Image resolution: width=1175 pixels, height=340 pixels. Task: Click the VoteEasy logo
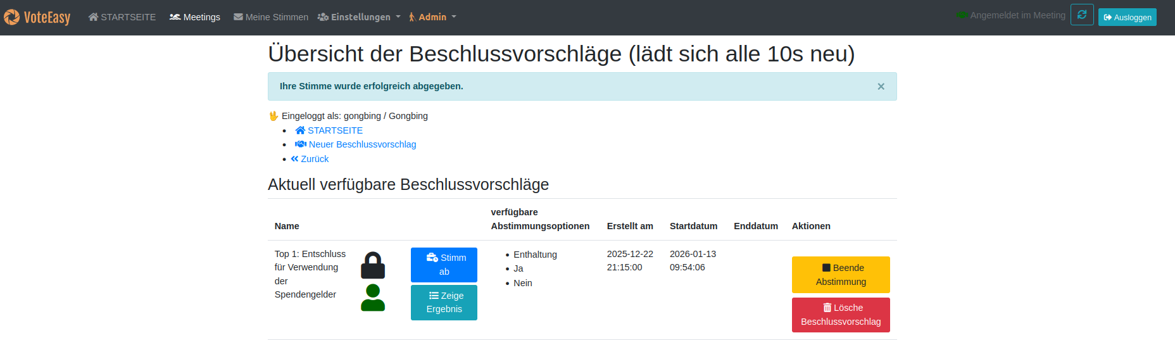pos(37,17)
